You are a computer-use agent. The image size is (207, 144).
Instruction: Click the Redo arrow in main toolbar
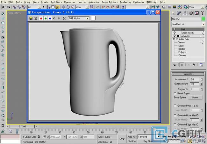click(9, 7)
